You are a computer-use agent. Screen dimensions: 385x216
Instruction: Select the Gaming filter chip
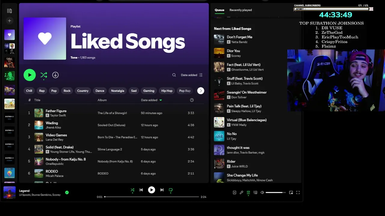(x=149, y=91)
